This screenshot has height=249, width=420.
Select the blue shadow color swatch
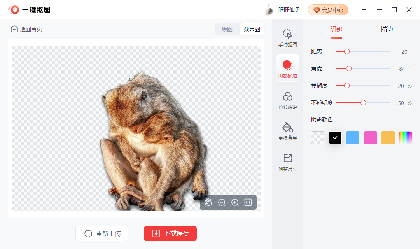[x=352, y=137]
